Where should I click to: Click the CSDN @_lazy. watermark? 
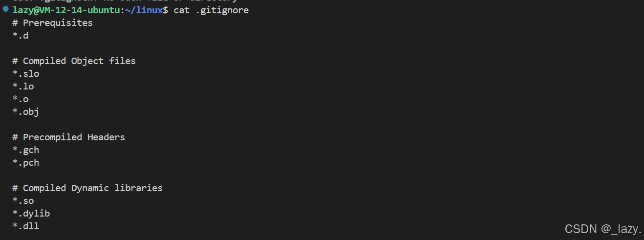point(602,229)
